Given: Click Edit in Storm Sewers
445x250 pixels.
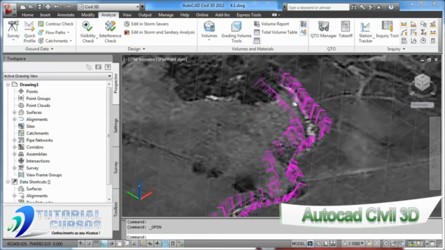Looking at the screenshot, I should tap(147, 24).
